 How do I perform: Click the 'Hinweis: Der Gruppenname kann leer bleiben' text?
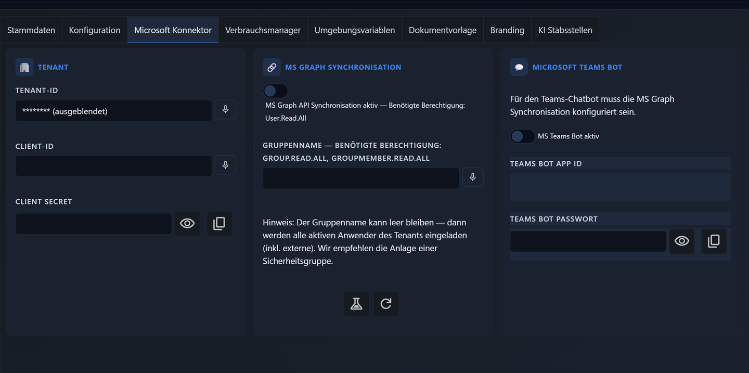pos(366,242)
